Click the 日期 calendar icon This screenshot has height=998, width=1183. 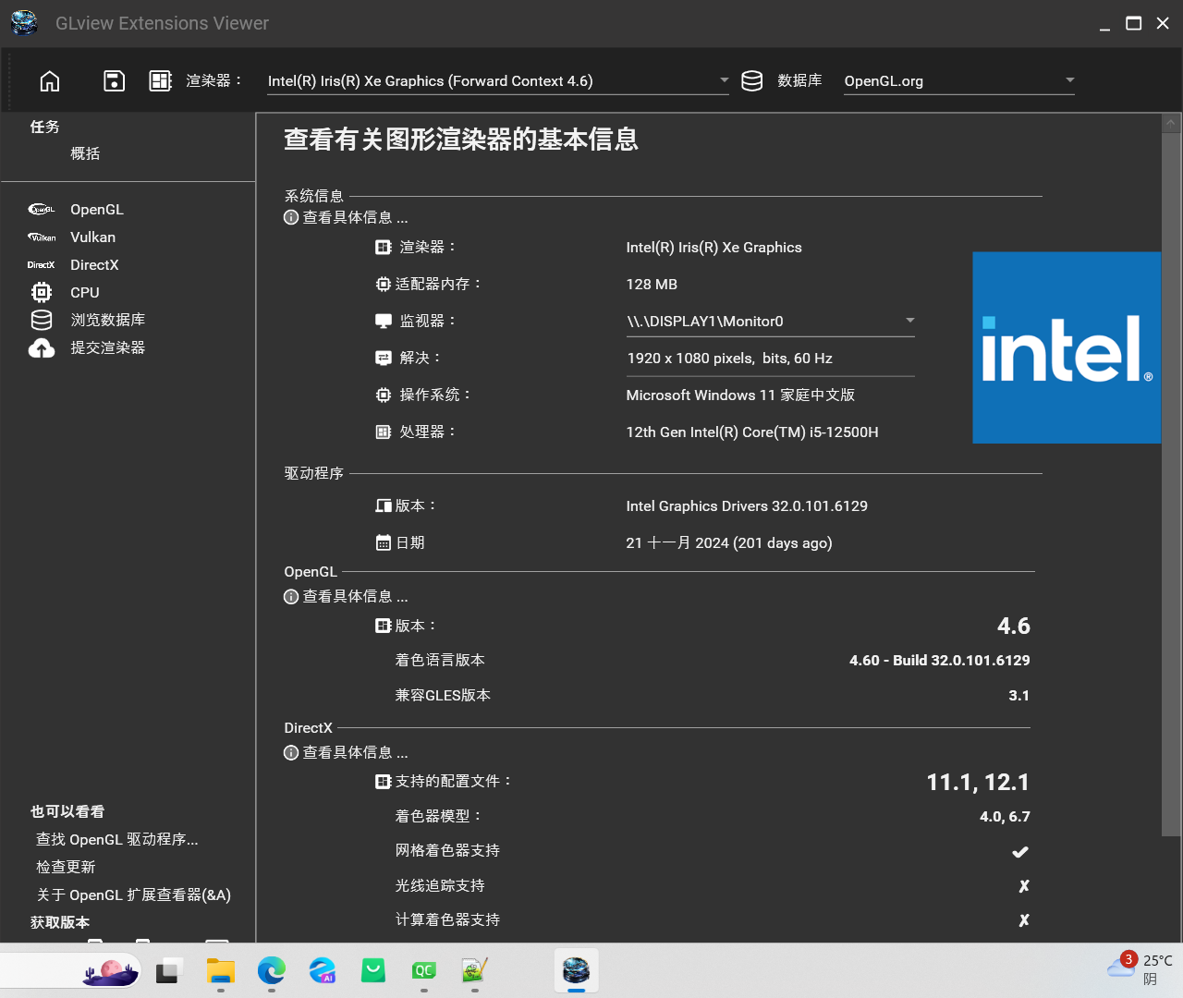pos(384,543)
